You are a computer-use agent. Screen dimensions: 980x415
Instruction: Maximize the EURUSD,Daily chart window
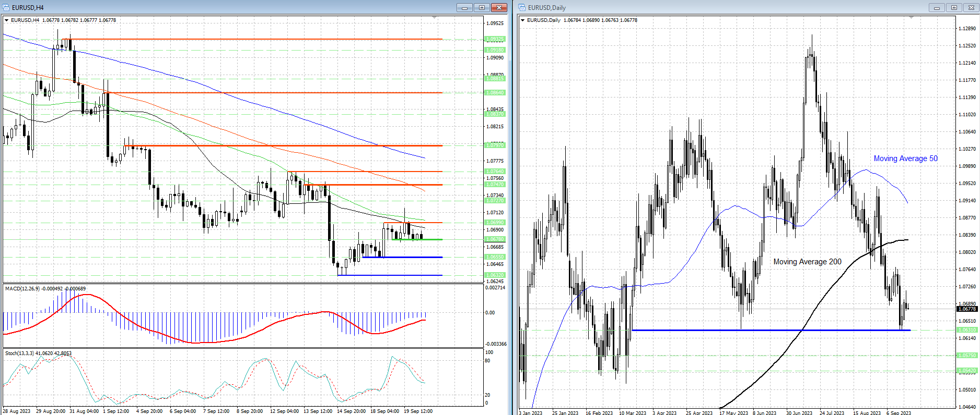click(x=954, y=7)
